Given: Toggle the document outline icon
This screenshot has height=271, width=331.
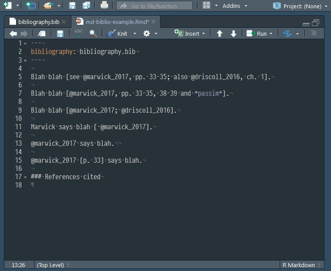Looking at the screenshot, I should tap(313, 33).
